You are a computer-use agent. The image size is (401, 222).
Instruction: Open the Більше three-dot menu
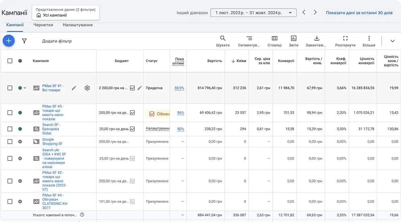369,41
